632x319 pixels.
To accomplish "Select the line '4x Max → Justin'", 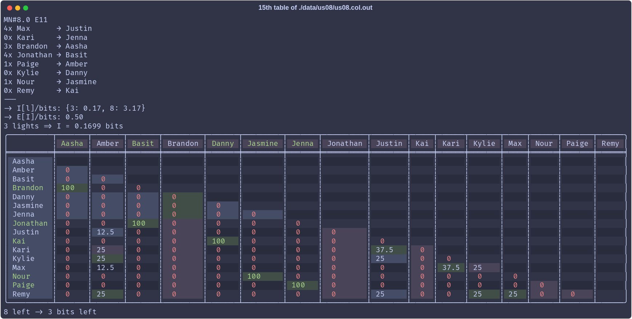I will (48, 28).
